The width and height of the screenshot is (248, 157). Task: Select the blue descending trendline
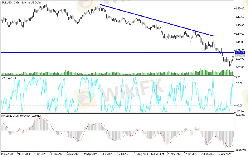click(157, 20)
